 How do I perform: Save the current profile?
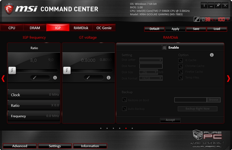click(x=196, y=29)
